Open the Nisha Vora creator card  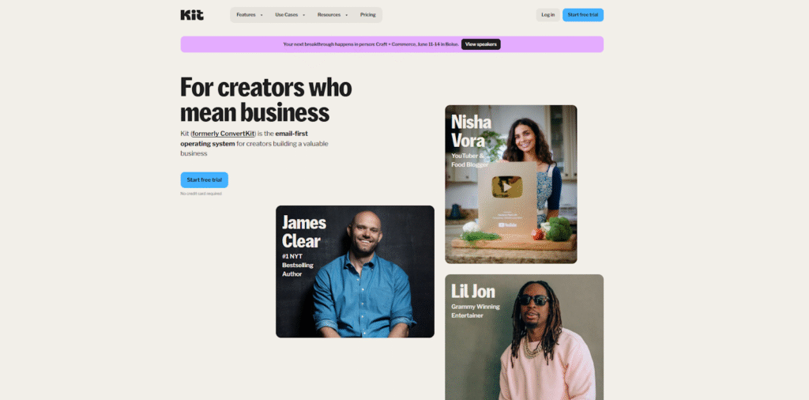click(511, 184)
